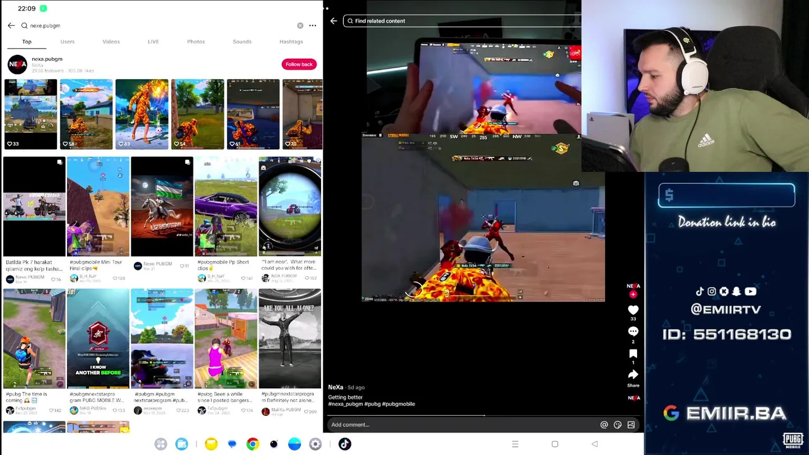The height and width of the screenshot is (455, 809).
Task: Like the video with 128 hearts
Action: click(115, 278)
